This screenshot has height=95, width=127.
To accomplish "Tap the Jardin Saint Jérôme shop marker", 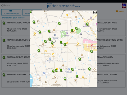I will click(x=78, y=44).
